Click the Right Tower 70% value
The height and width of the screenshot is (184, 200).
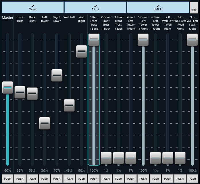coord(57,170)
